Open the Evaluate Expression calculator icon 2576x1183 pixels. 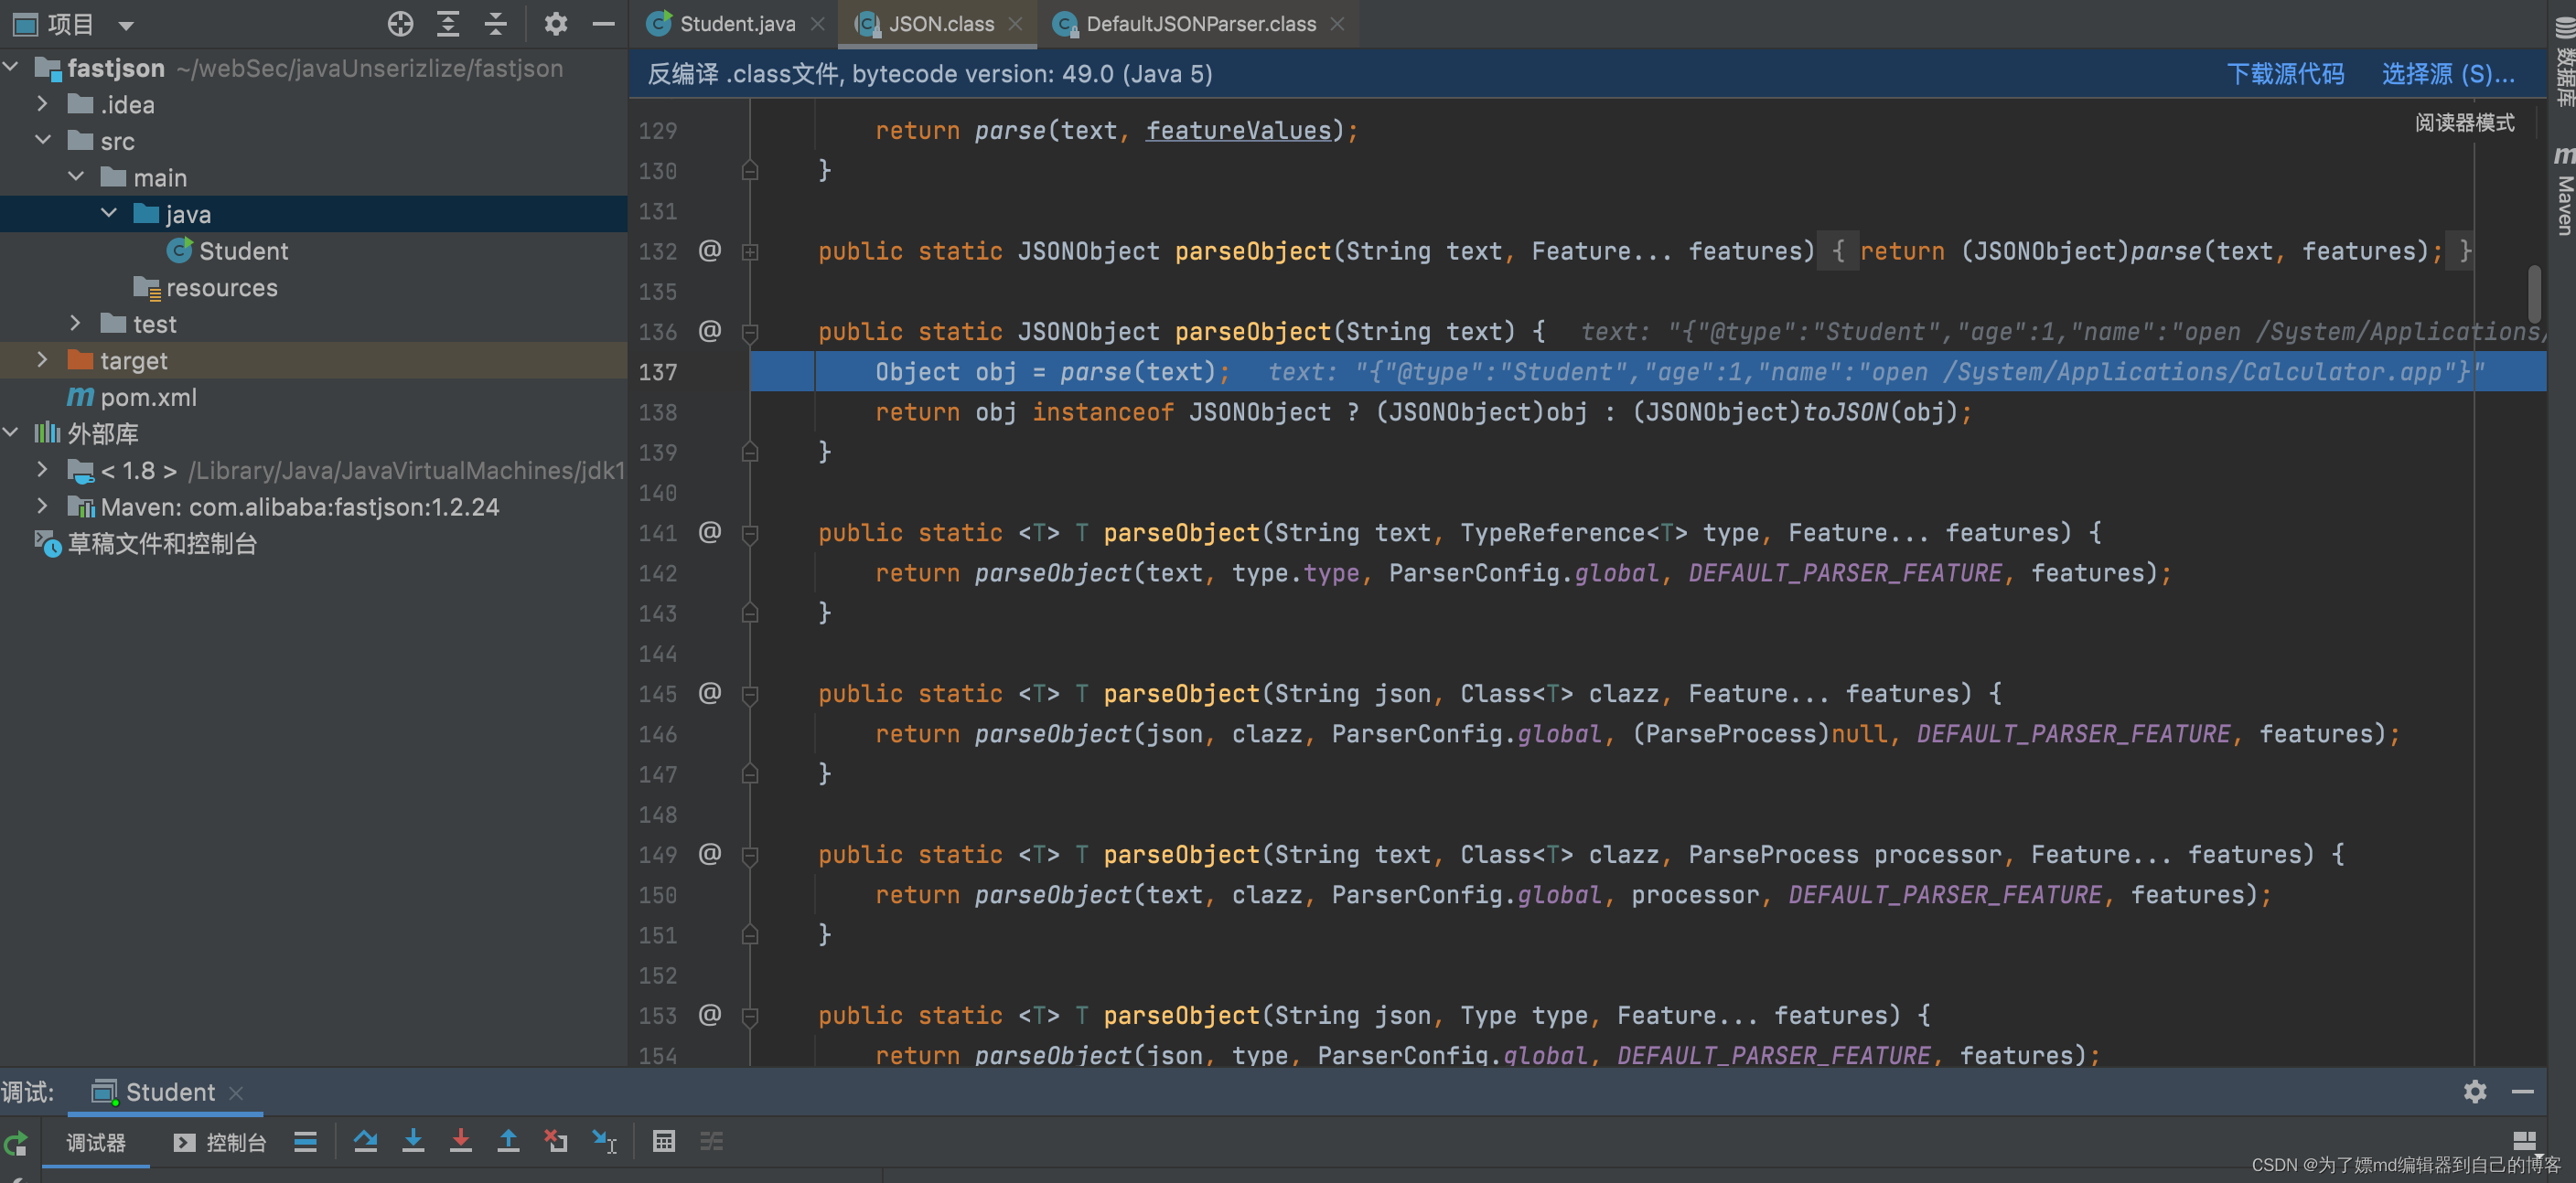click(664, 1141)
